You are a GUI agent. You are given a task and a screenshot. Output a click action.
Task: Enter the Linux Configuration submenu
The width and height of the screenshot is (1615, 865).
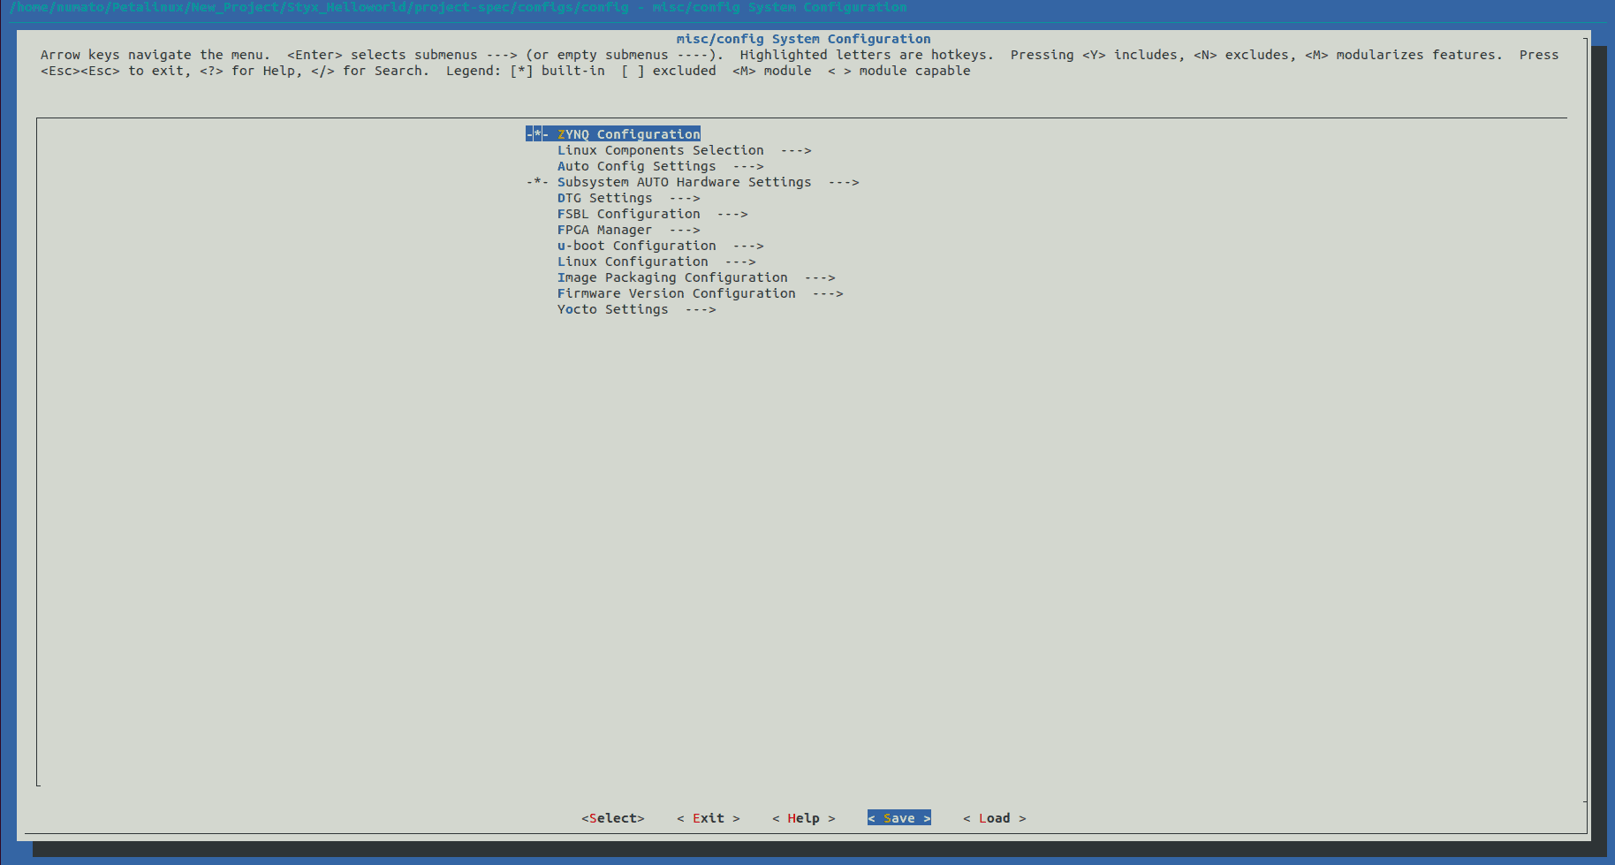(633, 262)
